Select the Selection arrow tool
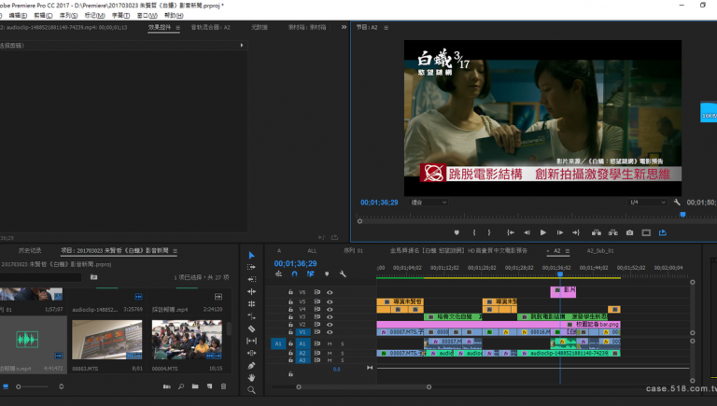This screenshot has width=717, height=406. pyautogui.click(x=251, y=255)
